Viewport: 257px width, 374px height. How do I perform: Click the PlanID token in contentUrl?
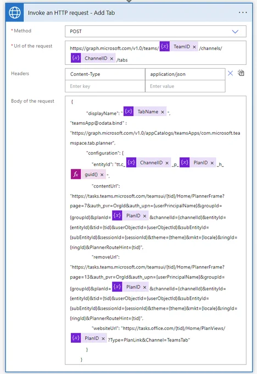130,216
